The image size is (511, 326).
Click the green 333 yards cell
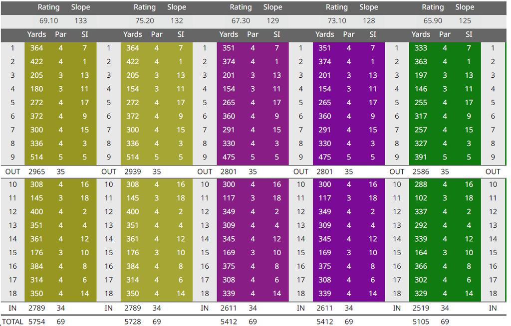[x=421, y=48]
